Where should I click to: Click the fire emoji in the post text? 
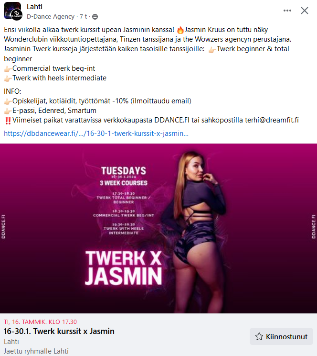(x=180, y=30)
